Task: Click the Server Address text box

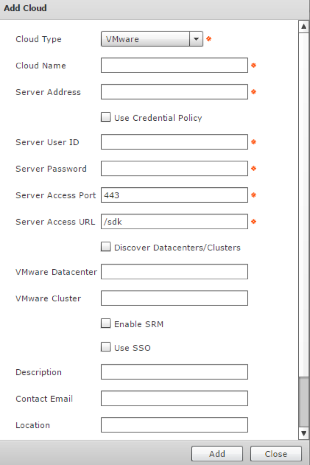Action: [174, 92]
